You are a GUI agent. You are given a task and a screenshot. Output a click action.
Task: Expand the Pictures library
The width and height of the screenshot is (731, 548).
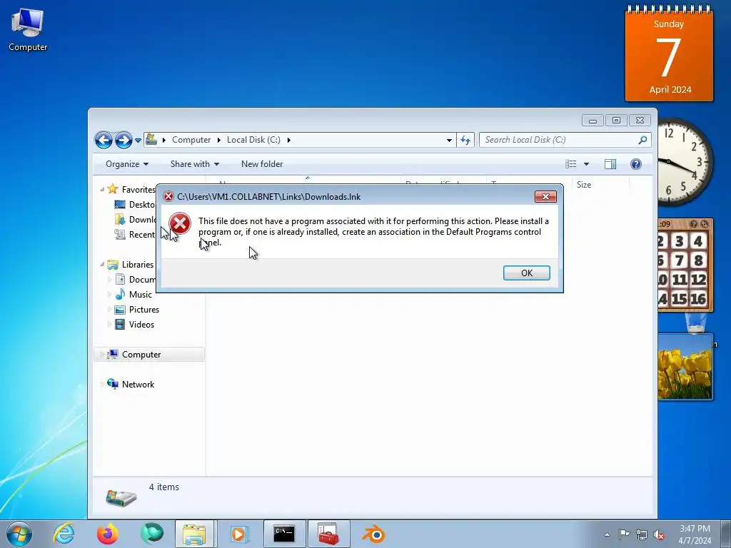(x=109, y=310)
